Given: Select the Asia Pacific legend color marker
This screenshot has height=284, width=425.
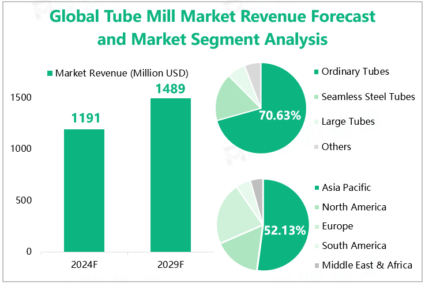Looking at the screenshot, I should pos(315,188).
